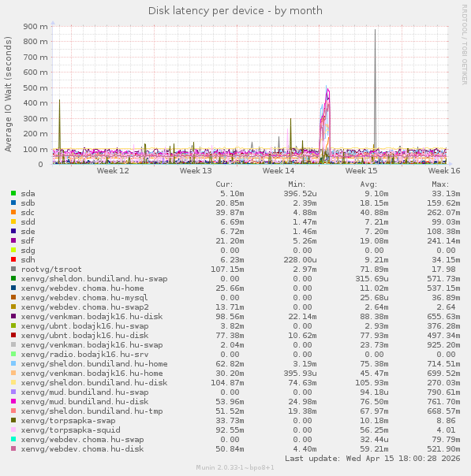Click the cyan webdev.choma.hu-swap swatch
The width and height of the screenshot is (471, 476).
(x=13, y=439)
